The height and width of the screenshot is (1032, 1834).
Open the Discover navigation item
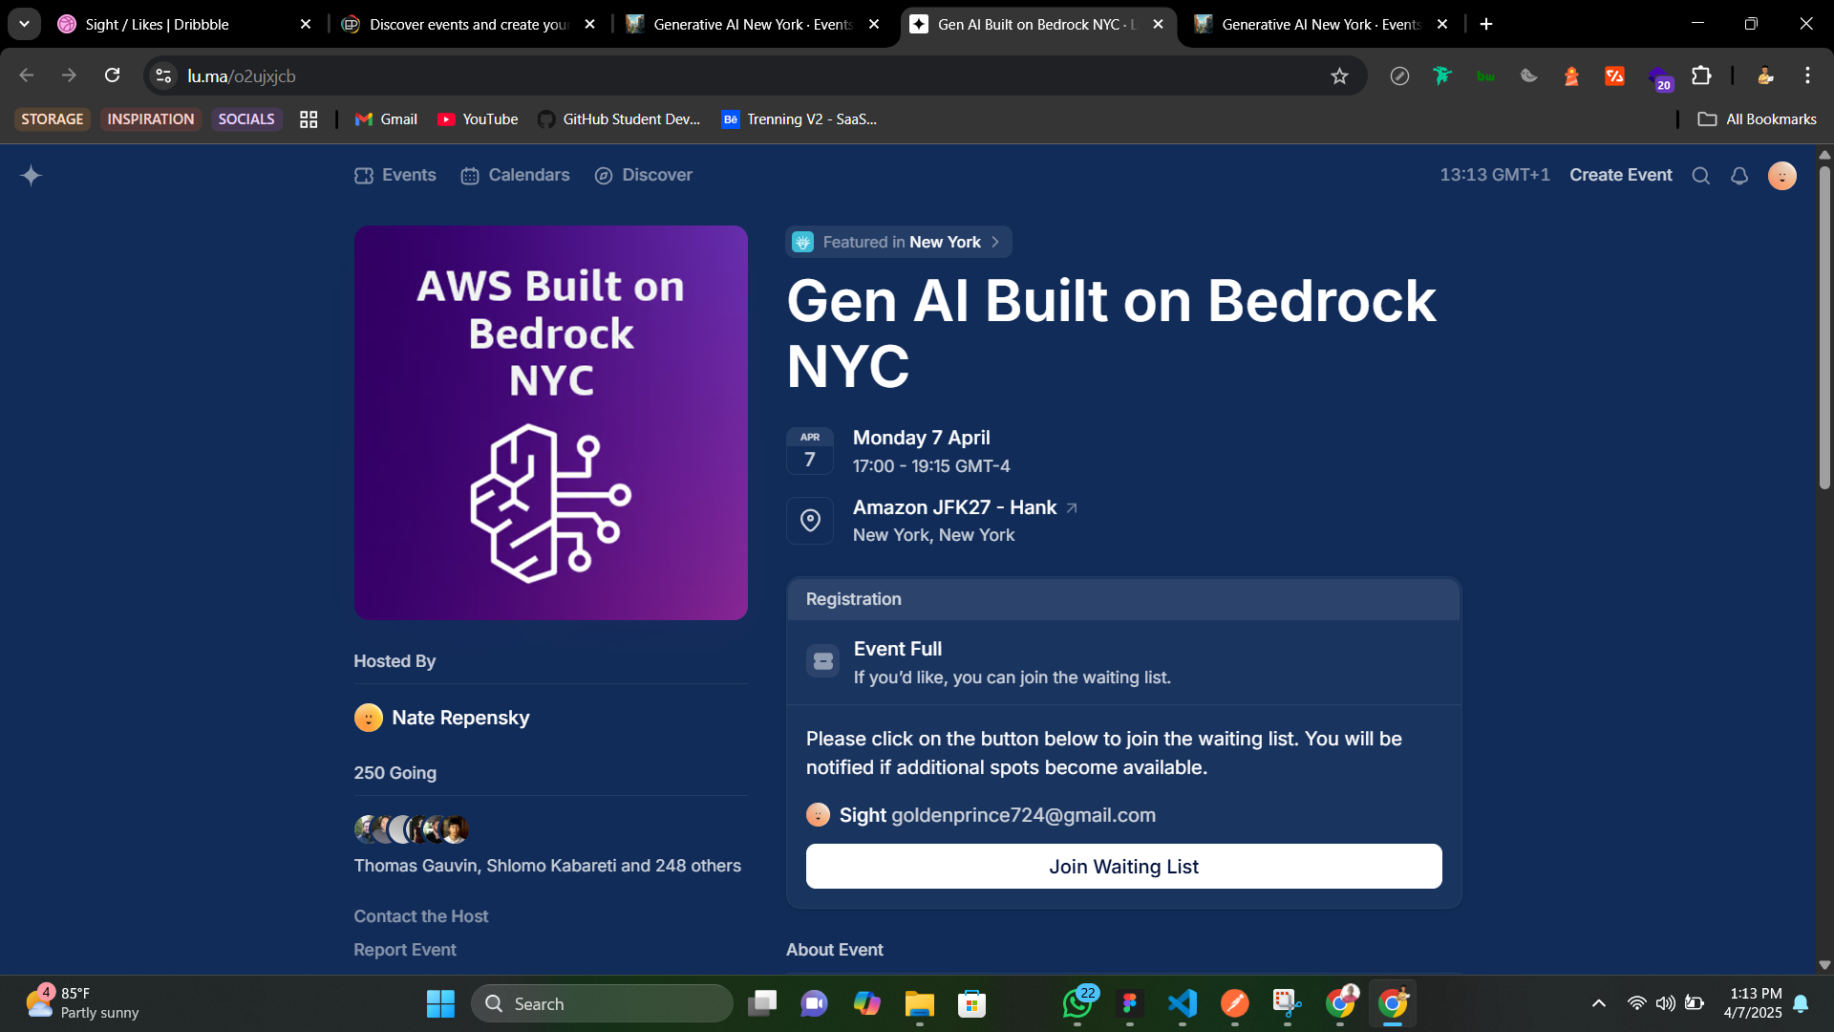[x=644, y=176]
